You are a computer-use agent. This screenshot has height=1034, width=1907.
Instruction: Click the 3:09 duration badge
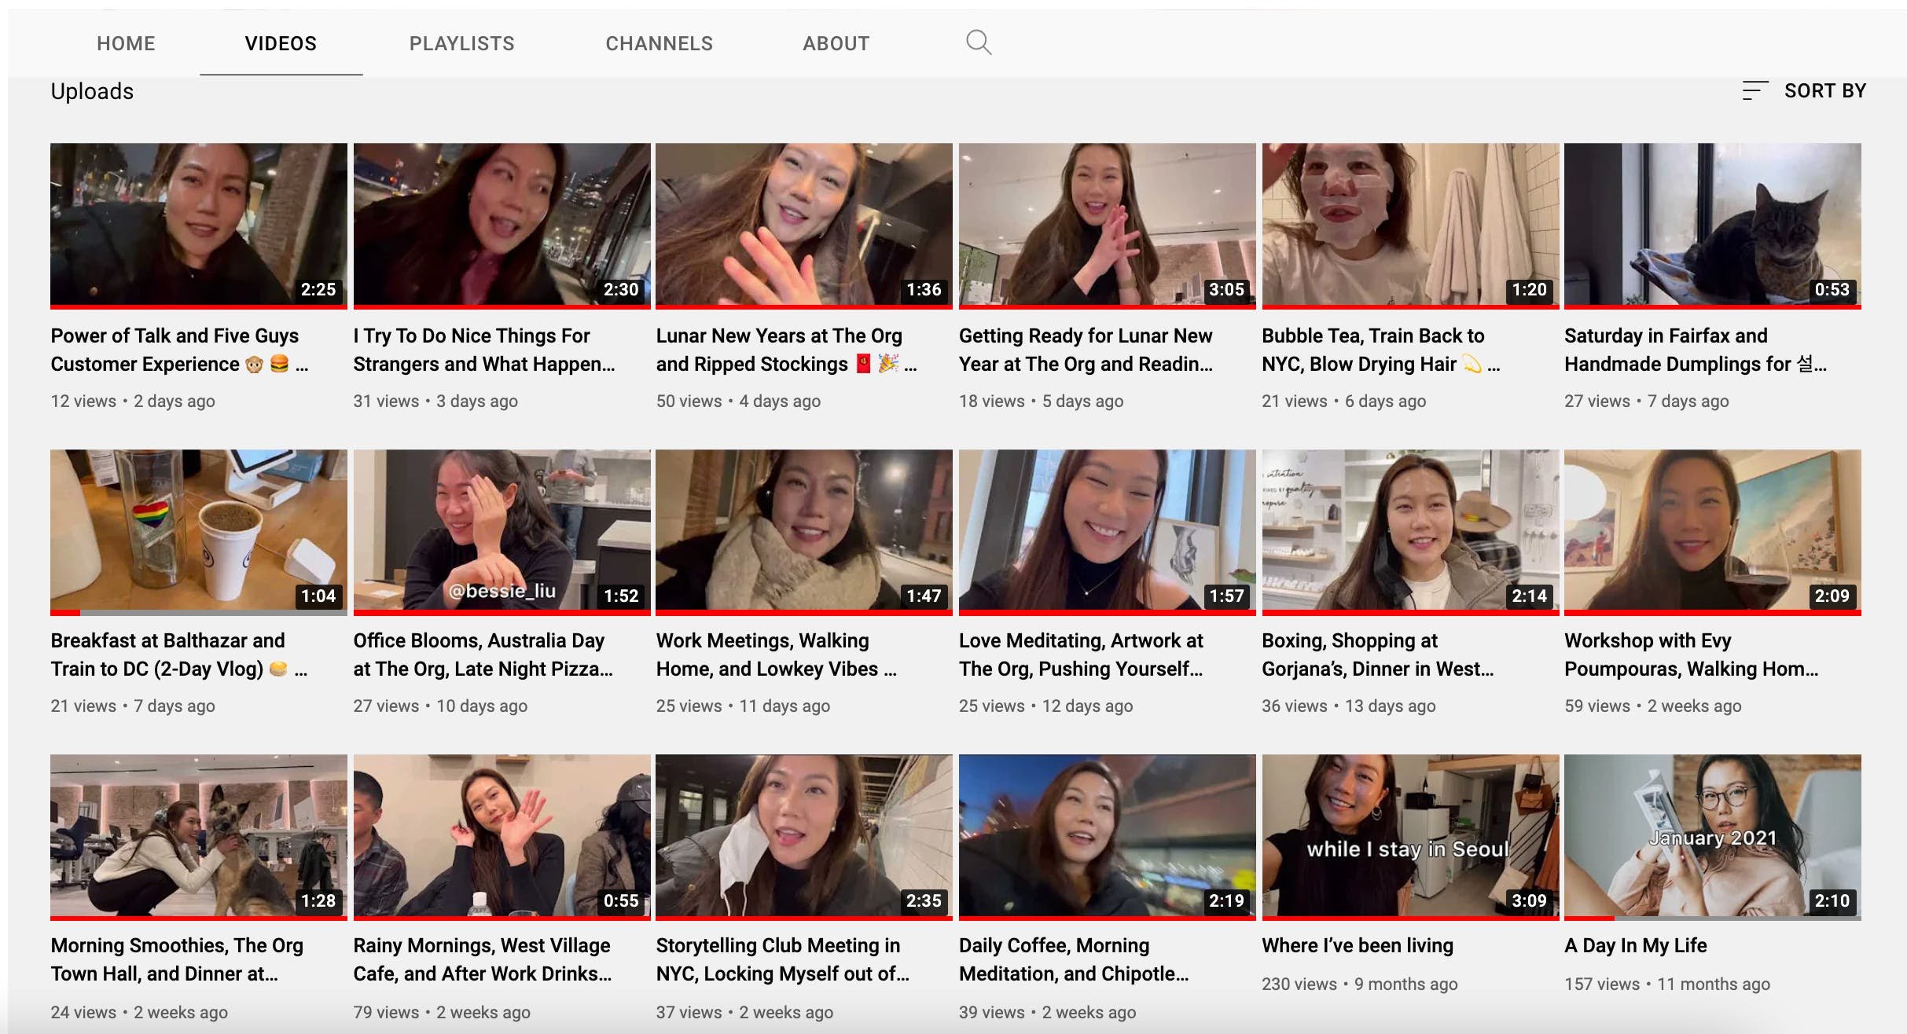coord(1529,900)
